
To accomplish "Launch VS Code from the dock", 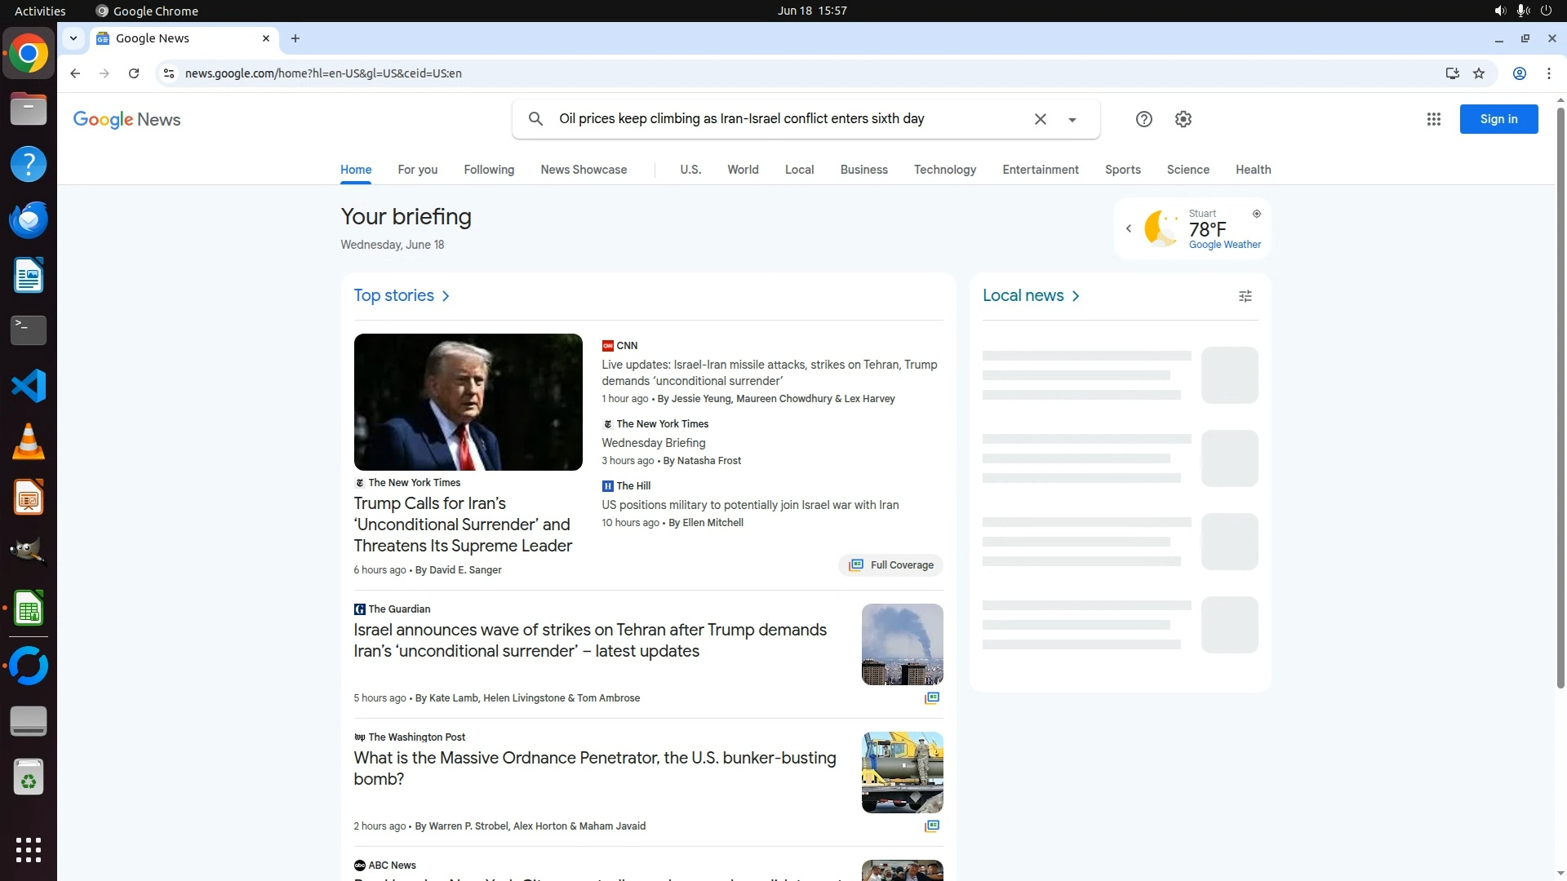I will coord(29,386).
